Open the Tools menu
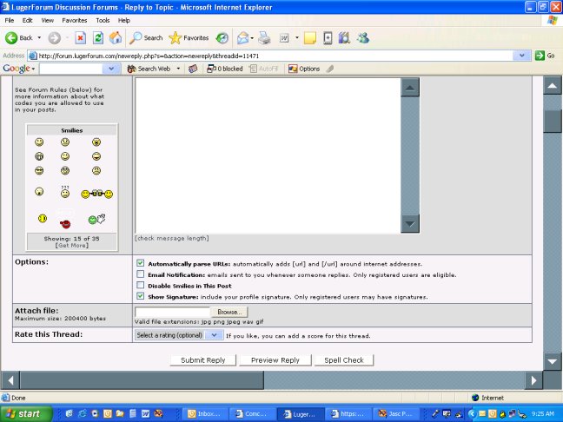The height and width of the screenshot is (422, 563). tap(103, 19)
